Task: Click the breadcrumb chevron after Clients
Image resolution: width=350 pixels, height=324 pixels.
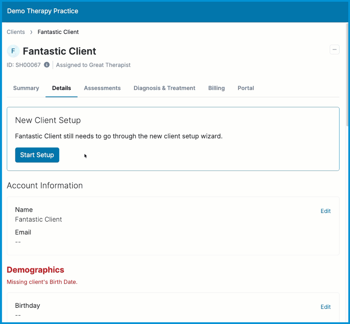Action: (31, 32)
